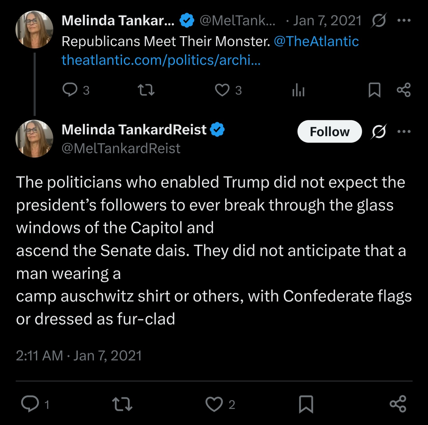The width and height of the screenshot is (428, 425).
Task: Open the 2:11 AM Jan 7, 2021 timestamp
Action: (x=79, y=356)
